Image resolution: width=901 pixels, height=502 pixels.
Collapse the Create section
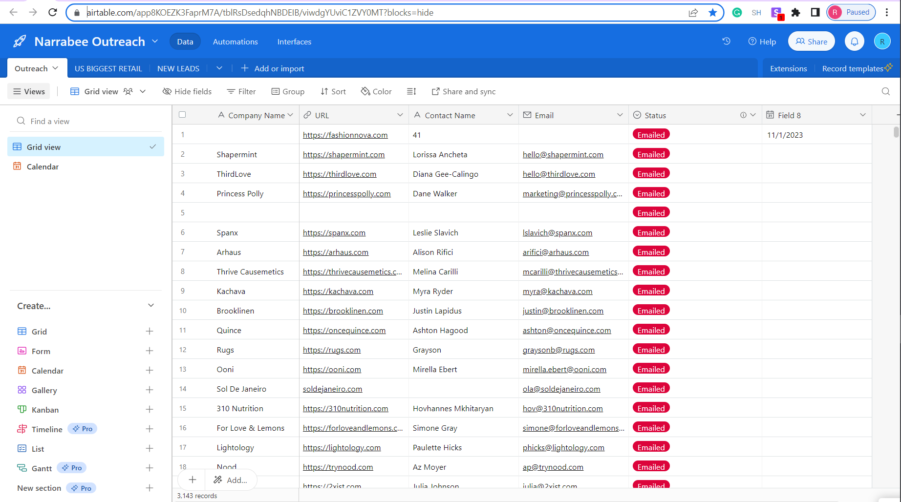pyautogui.click(x=151, y=306)
